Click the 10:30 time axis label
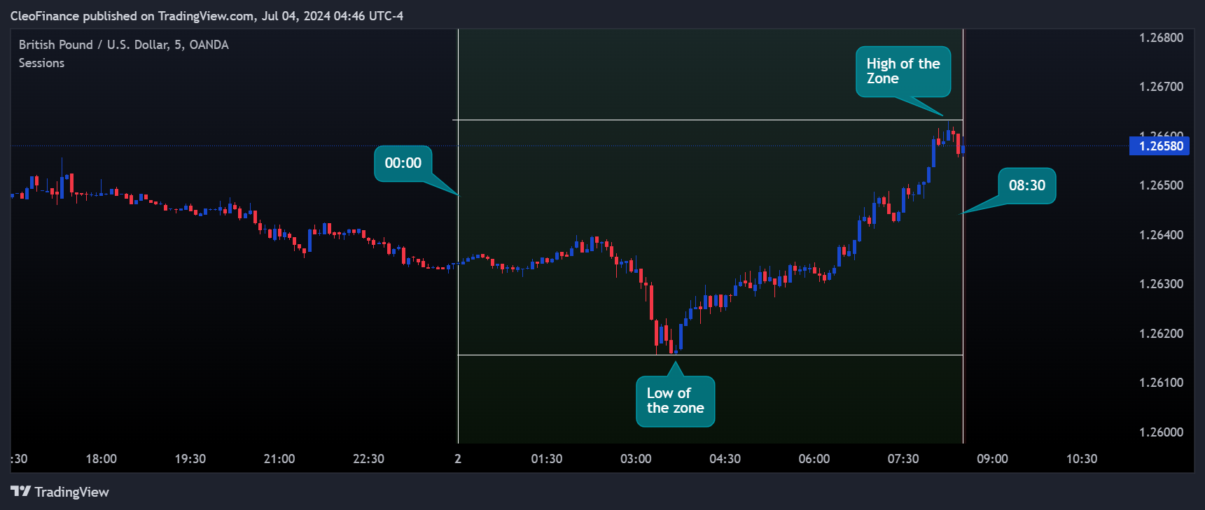Image resolution: width=1205 pixels, height=510 pixels. click(x=1082, y=459)
